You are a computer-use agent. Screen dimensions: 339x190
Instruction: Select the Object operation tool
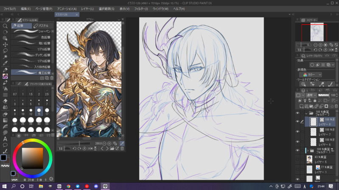(x=5, y=39)
